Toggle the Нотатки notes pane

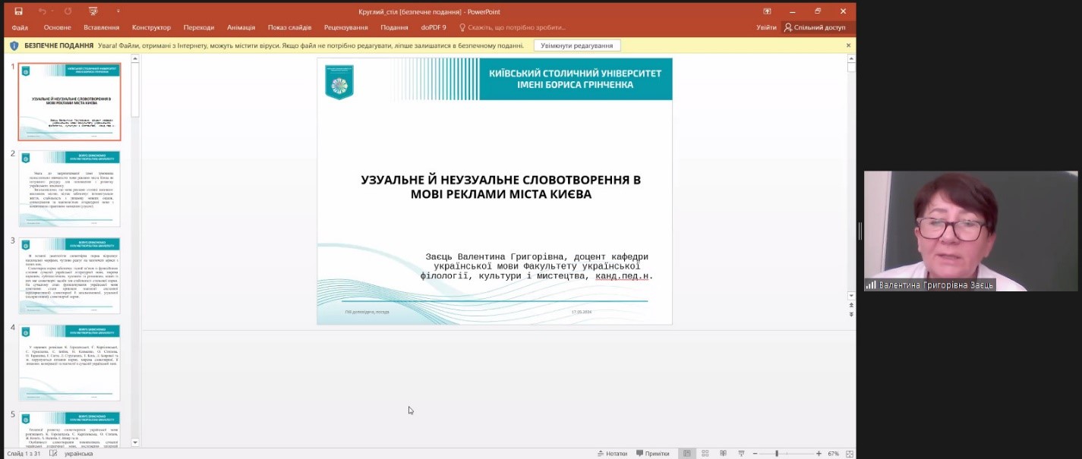click(x=612, y=453)
